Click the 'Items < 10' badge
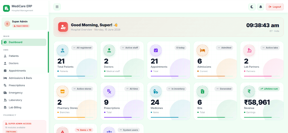This screenshot has height=133, width=288. 84,130
